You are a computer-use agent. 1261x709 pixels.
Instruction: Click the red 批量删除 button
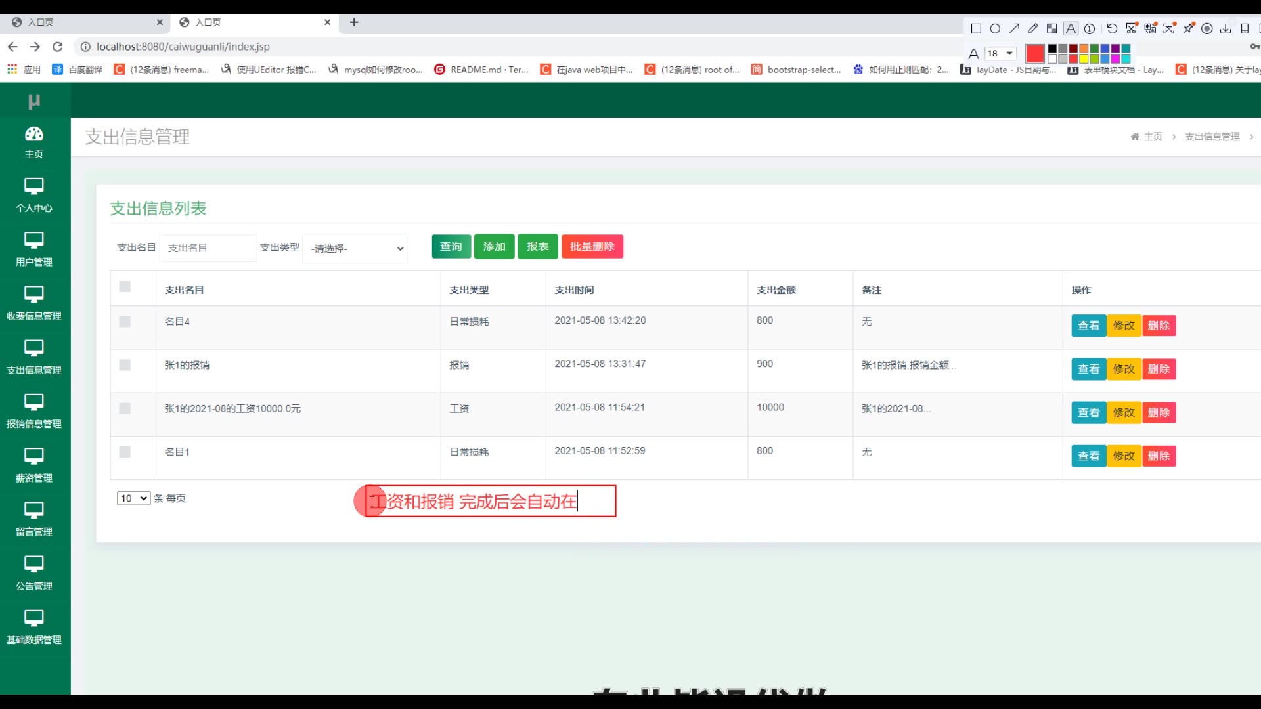tap(592, 247)
